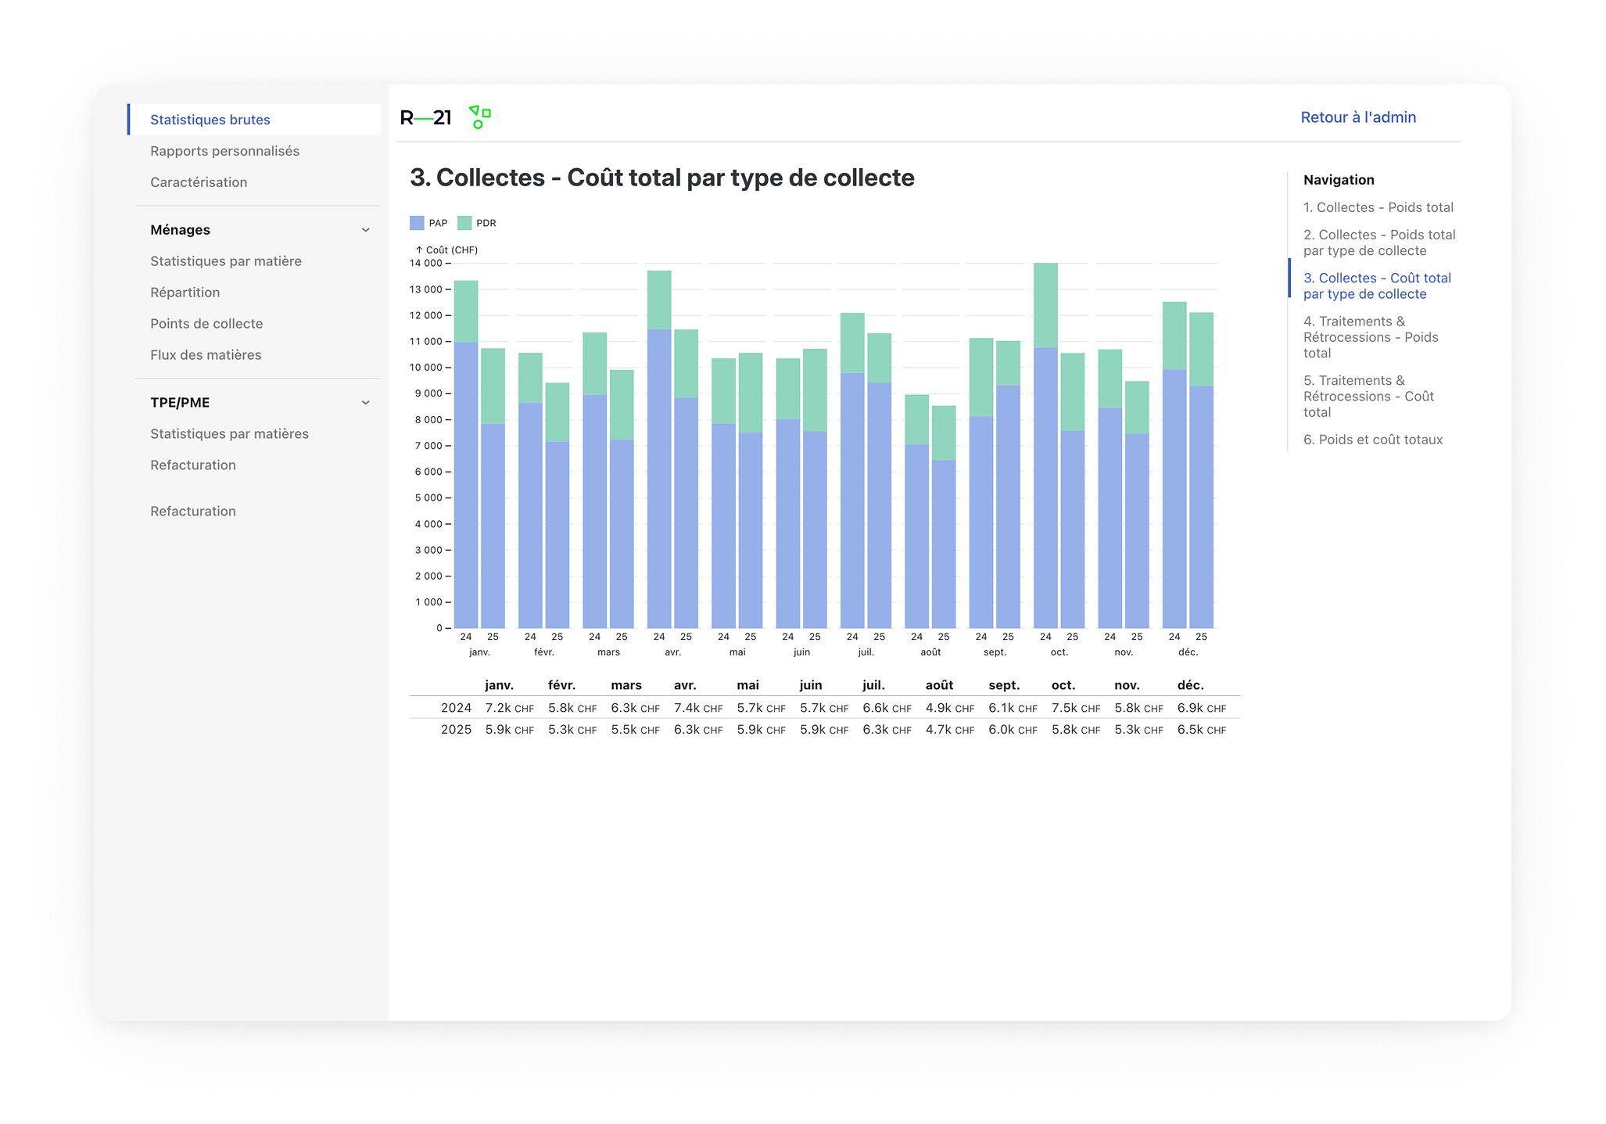Open Rapports personnalisés page
1606x1124 pixels.
pyautogui.click(x=224, y=151)
